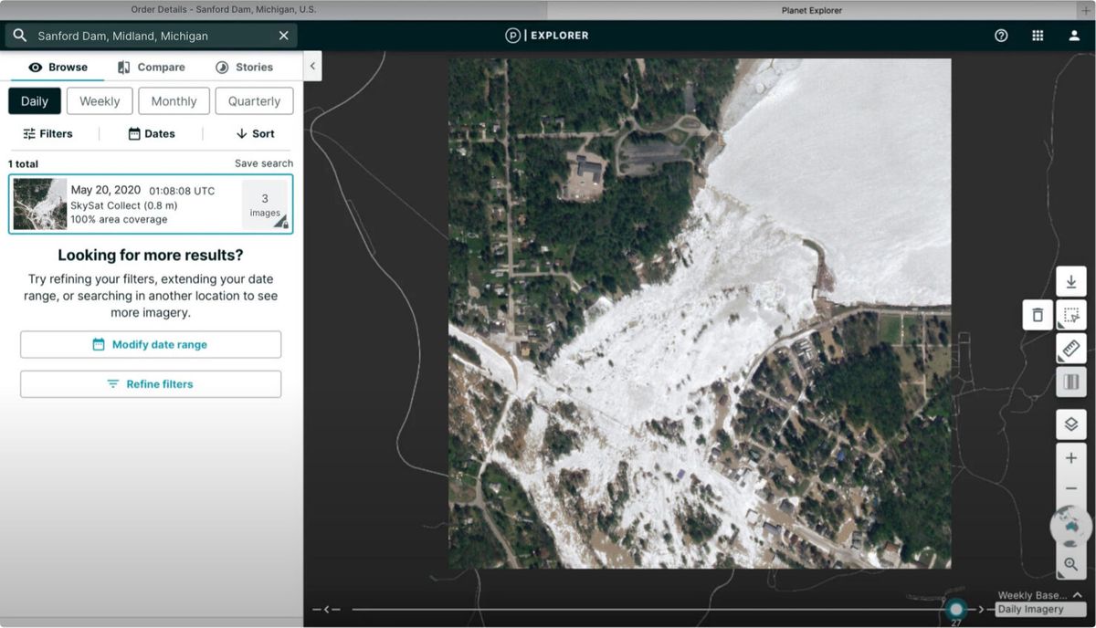Open the Planet apps grid icon
The height and width of the screenshot is (628, 1096).
point(1038,35)
